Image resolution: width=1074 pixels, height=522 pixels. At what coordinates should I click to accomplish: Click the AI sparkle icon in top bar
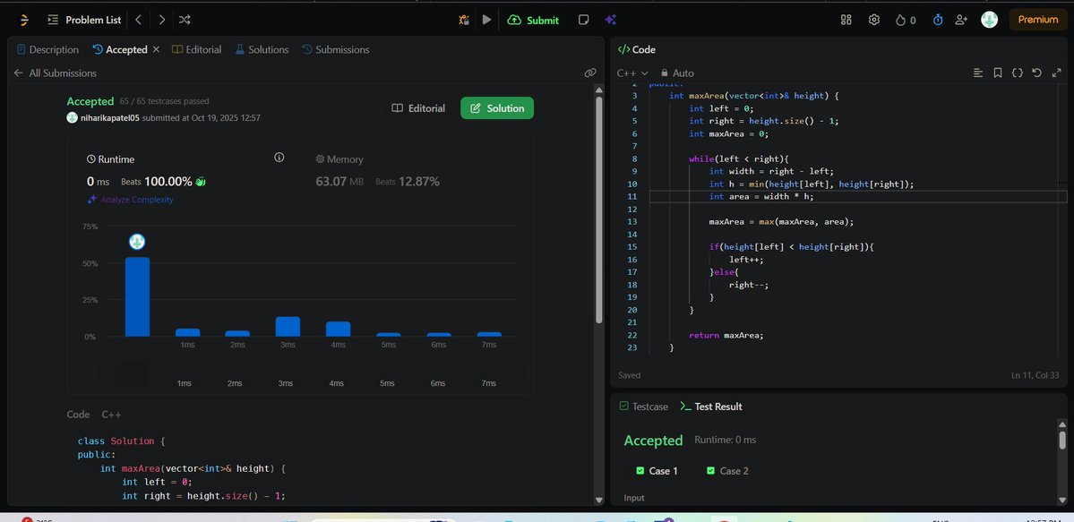pyautogui.click(x=610, y=20)
